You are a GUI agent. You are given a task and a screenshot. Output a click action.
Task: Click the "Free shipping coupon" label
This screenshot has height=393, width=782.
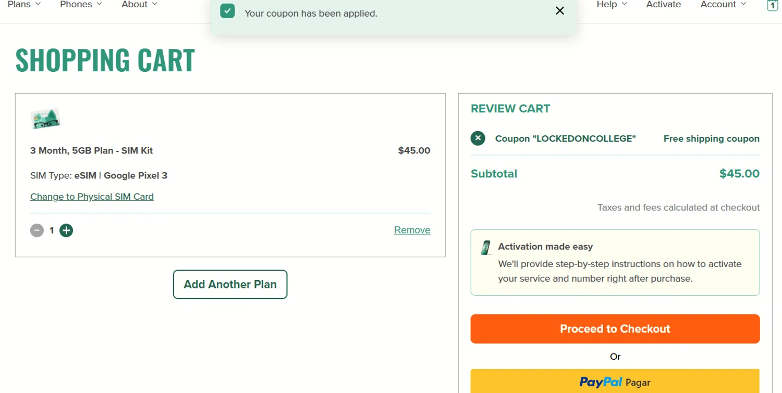tap(712, 139)
